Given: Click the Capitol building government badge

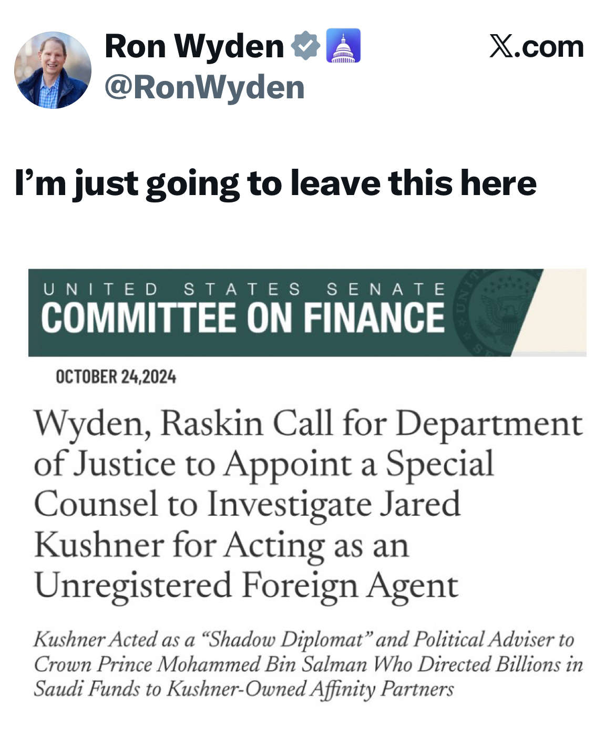Looking at the screenshot, I should pyautogui.click(x=343, y=46).
